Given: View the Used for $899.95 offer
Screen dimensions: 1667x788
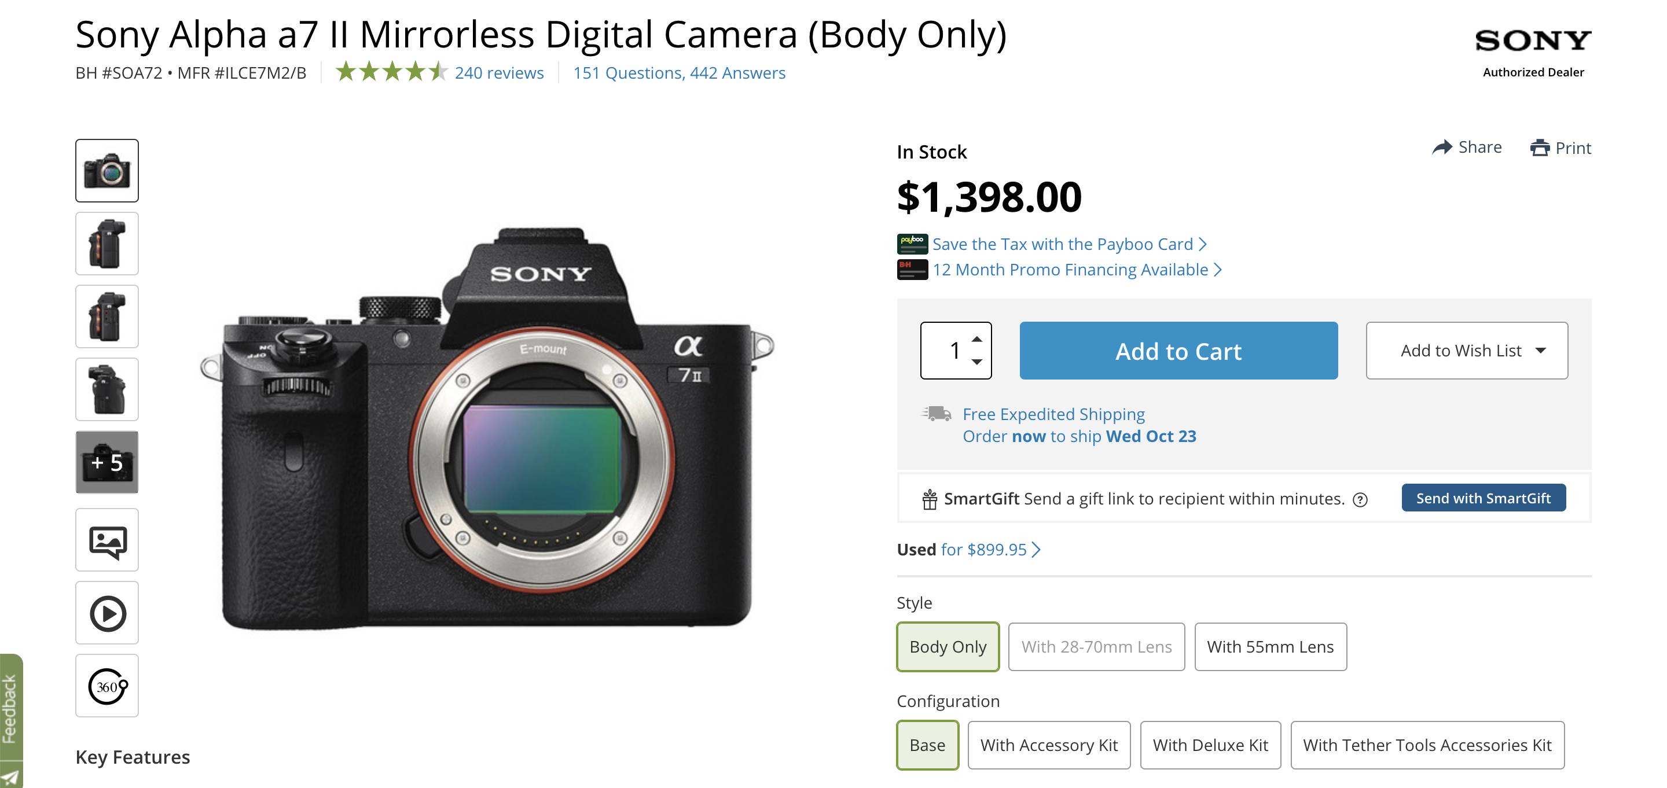Looking at the screenshot, I should point(969,549).
